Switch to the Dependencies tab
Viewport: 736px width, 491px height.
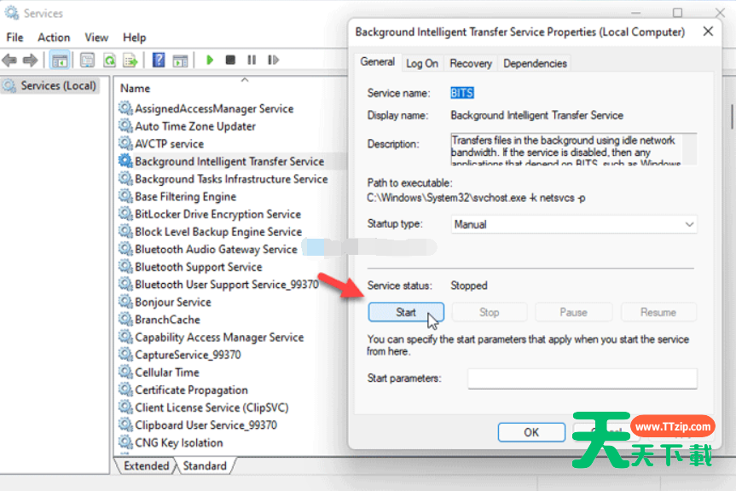(535, 63)
